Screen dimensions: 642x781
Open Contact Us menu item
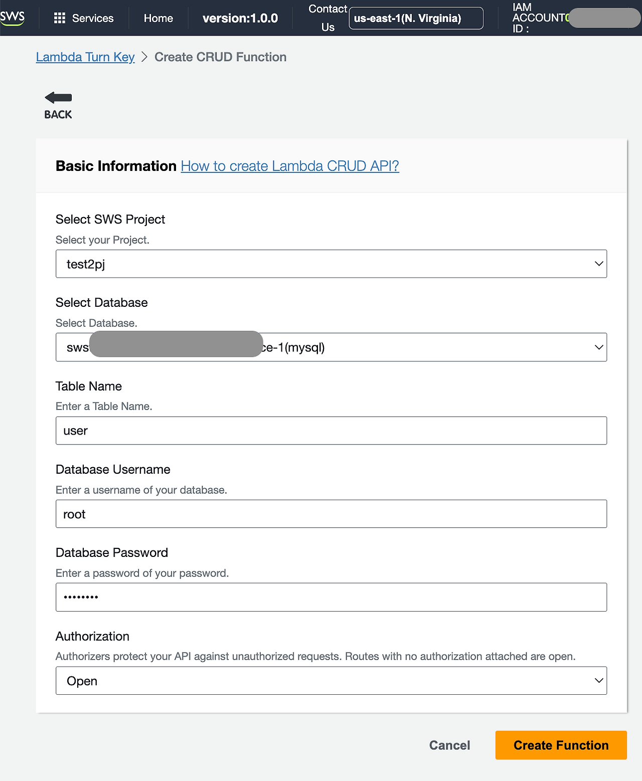point(328,18)
